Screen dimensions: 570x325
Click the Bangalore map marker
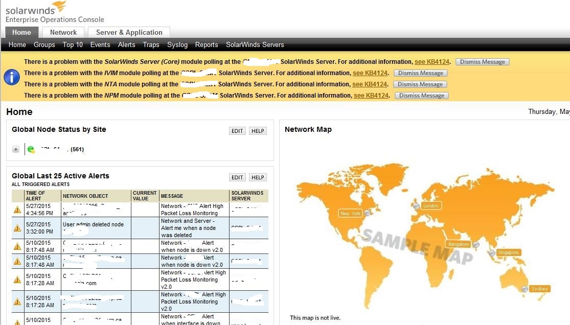pyautogui.click(x=476, y=244)
